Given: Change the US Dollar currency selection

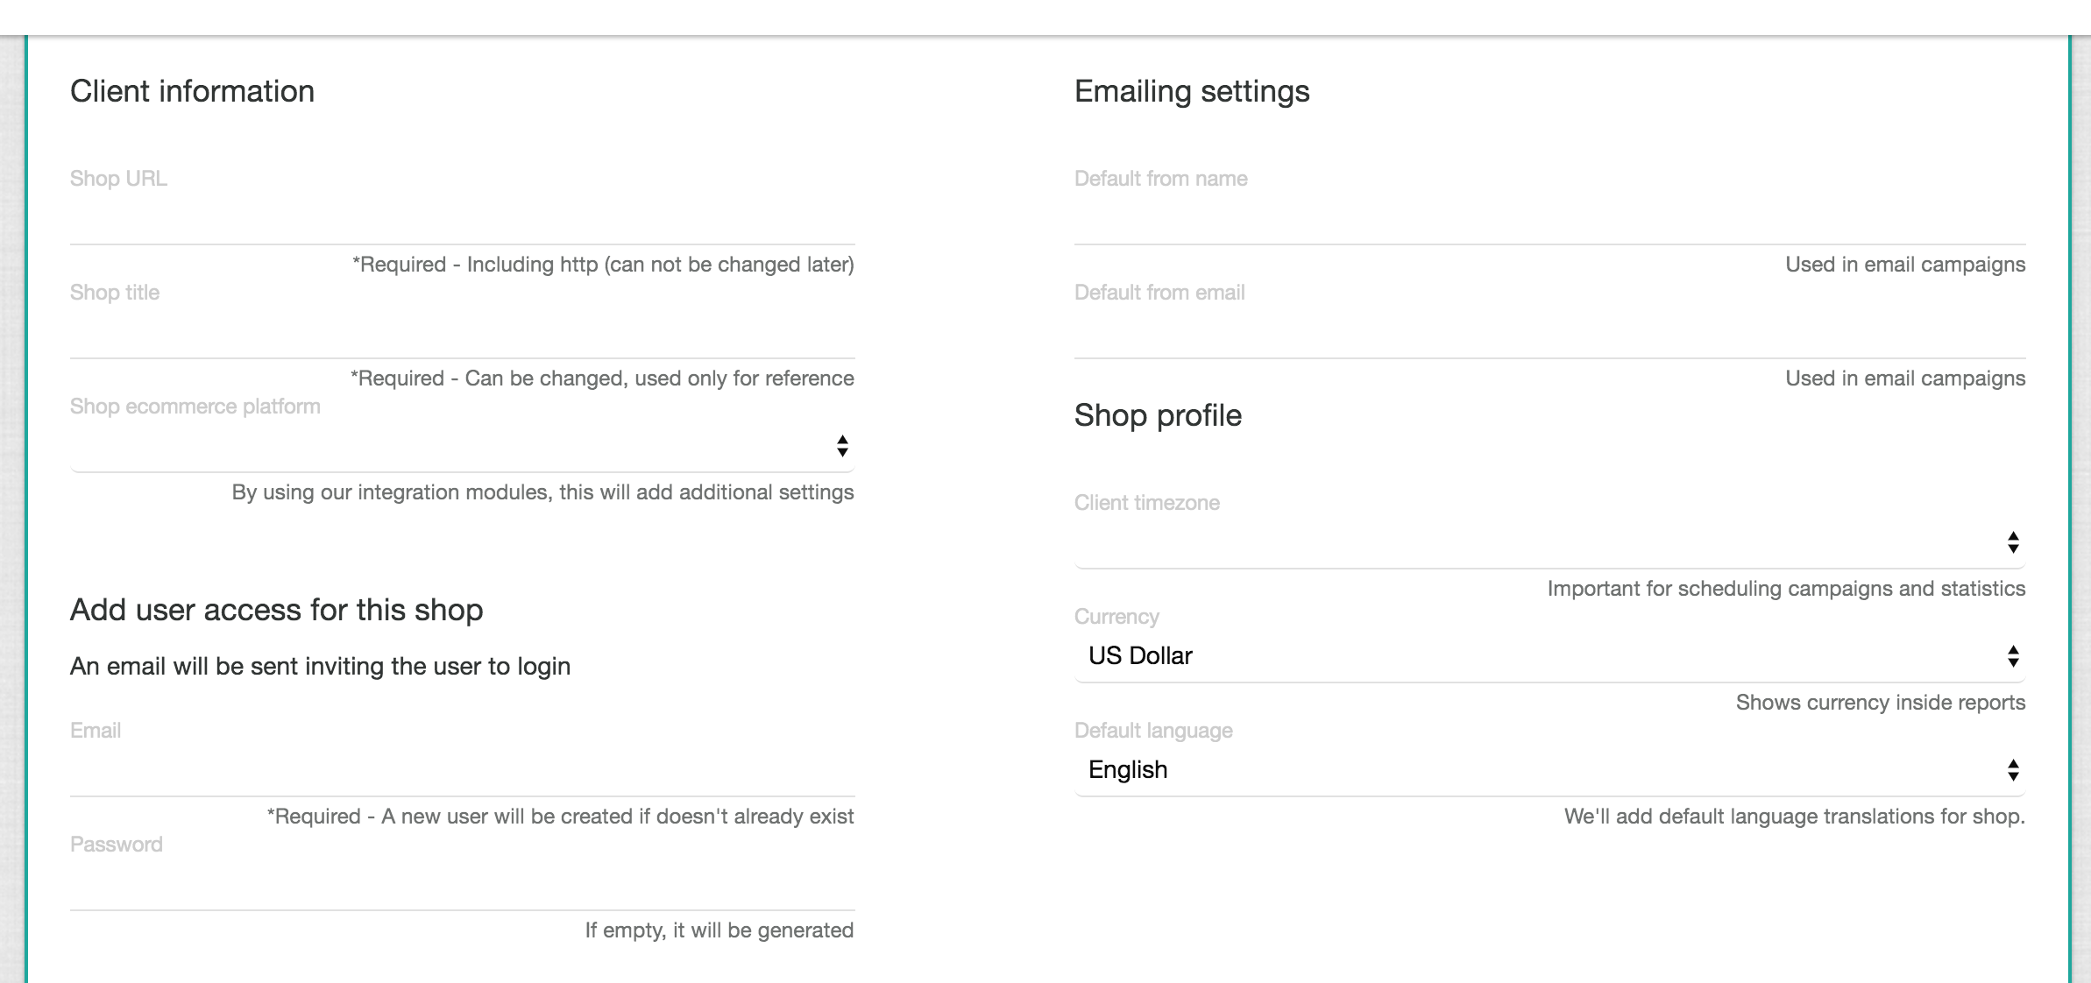Looking at the screenshot, I should 1549,657.
